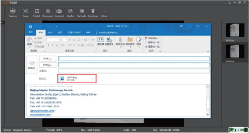This screenshot has height=133, width=249.
Task: Click the Send (发送) button
Action: click(x=31, y=65)
